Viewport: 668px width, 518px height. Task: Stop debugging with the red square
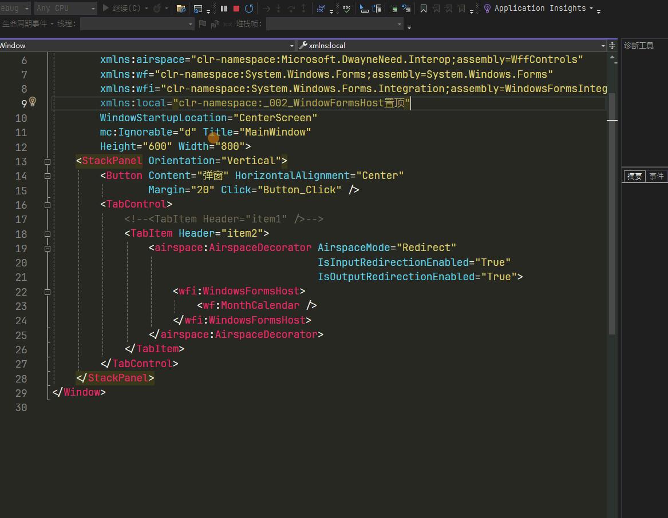click(x=236, y=8)
